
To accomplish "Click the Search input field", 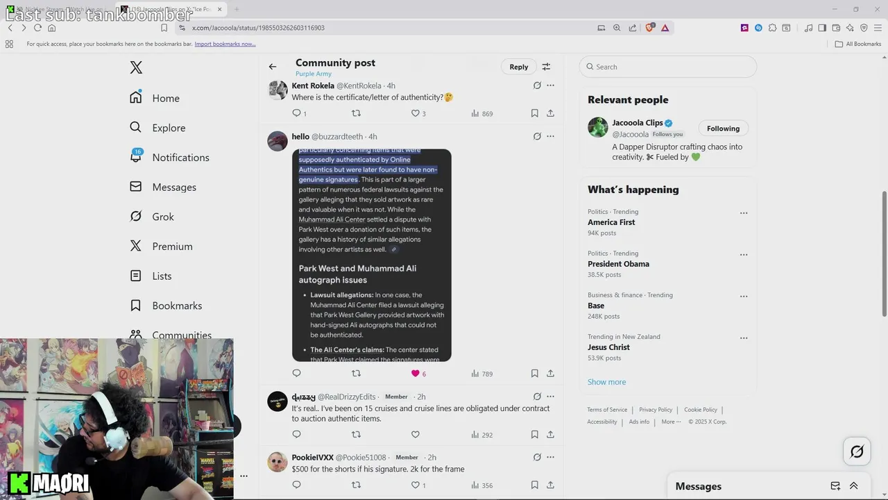I will [x=668, y=67].
